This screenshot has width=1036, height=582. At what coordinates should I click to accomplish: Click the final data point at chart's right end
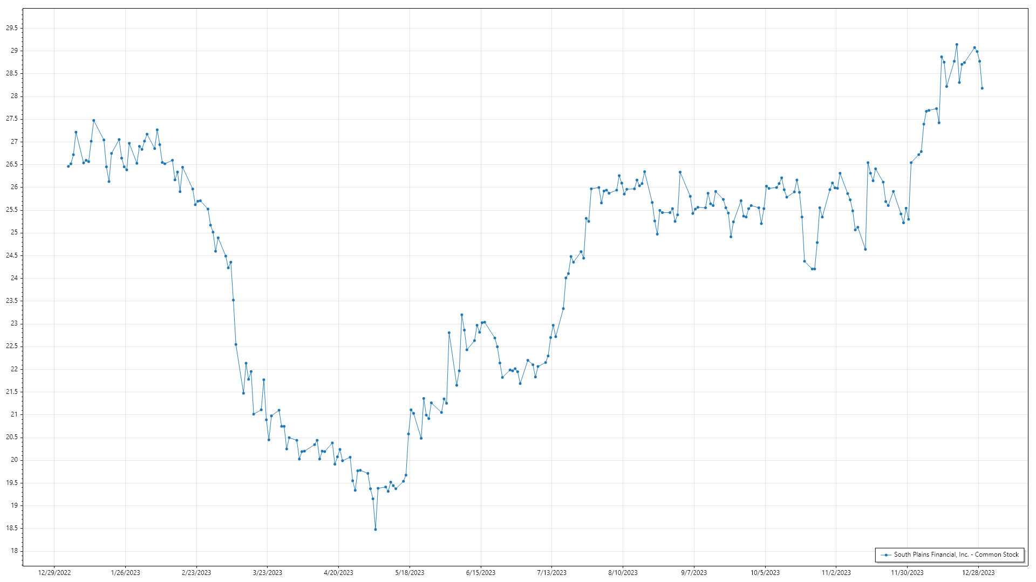point(982,88)
